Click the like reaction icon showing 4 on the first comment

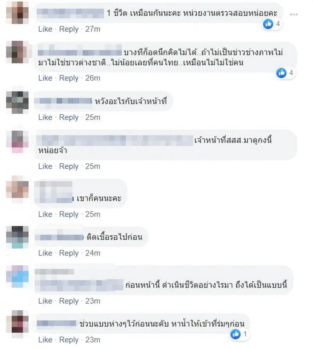(x=268, y=23)
